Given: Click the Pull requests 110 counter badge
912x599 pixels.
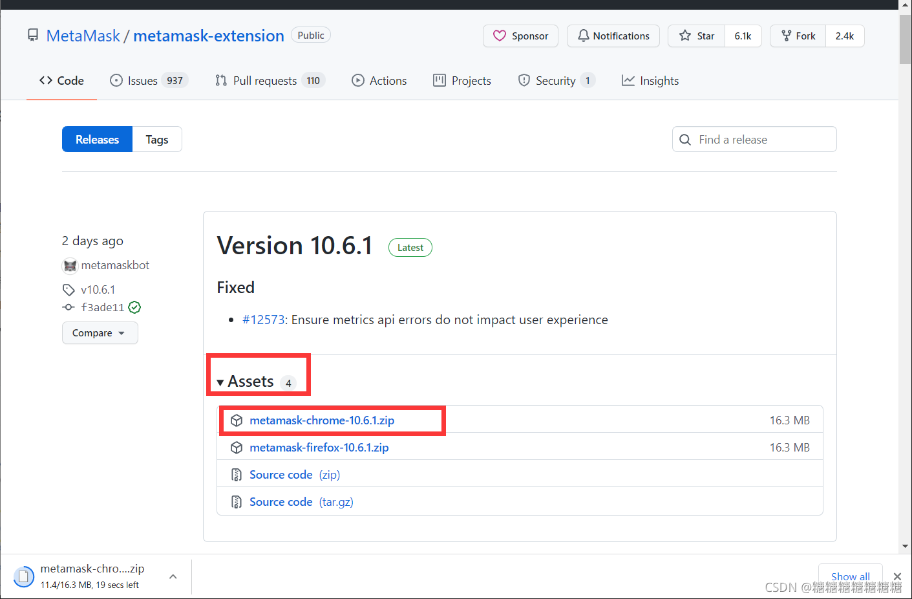Looking at the screenshot, I should click(x=313, y=81).
